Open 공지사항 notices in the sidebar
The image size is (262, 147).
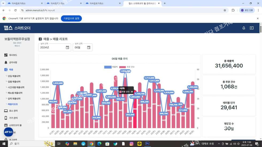[13, 62]
